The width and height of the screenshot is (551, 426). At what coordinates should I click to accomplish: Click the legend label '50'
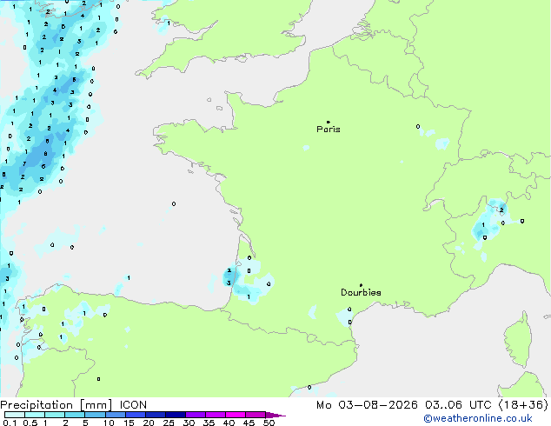[x=269, y=423]
